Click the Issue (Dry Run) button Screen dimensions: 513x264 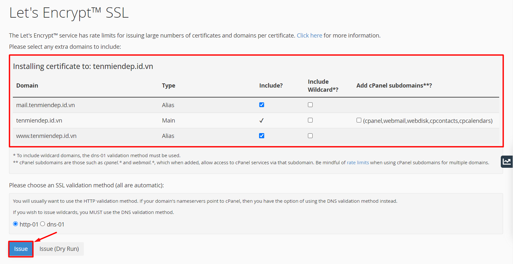pos(59,249)
